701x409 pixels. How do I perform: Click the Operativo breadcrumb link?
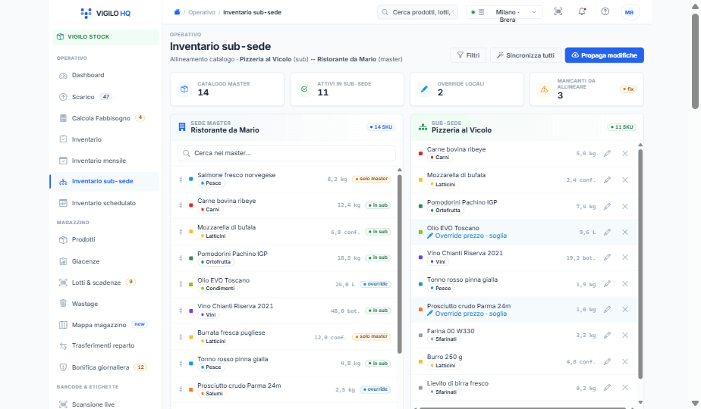(x=202, y=12)
